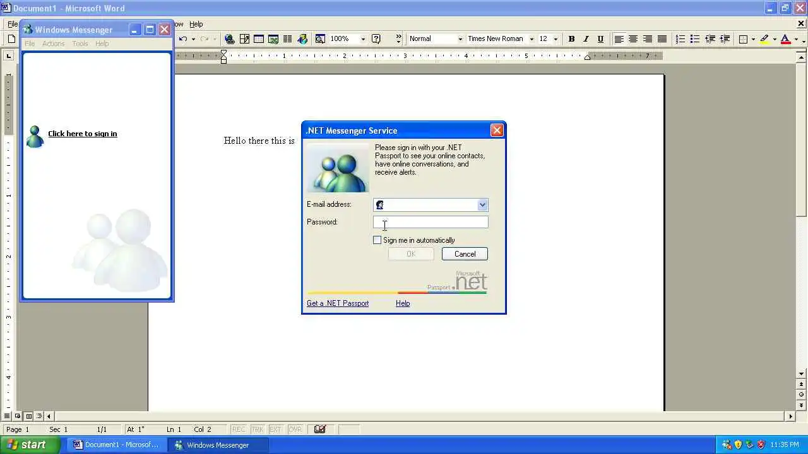Open Borders dropdown arrow
808x454 pixels.
(753, 39)
